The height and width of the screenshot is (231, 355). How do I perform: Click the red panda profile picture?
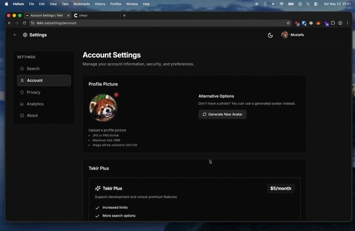pos(103,108)
